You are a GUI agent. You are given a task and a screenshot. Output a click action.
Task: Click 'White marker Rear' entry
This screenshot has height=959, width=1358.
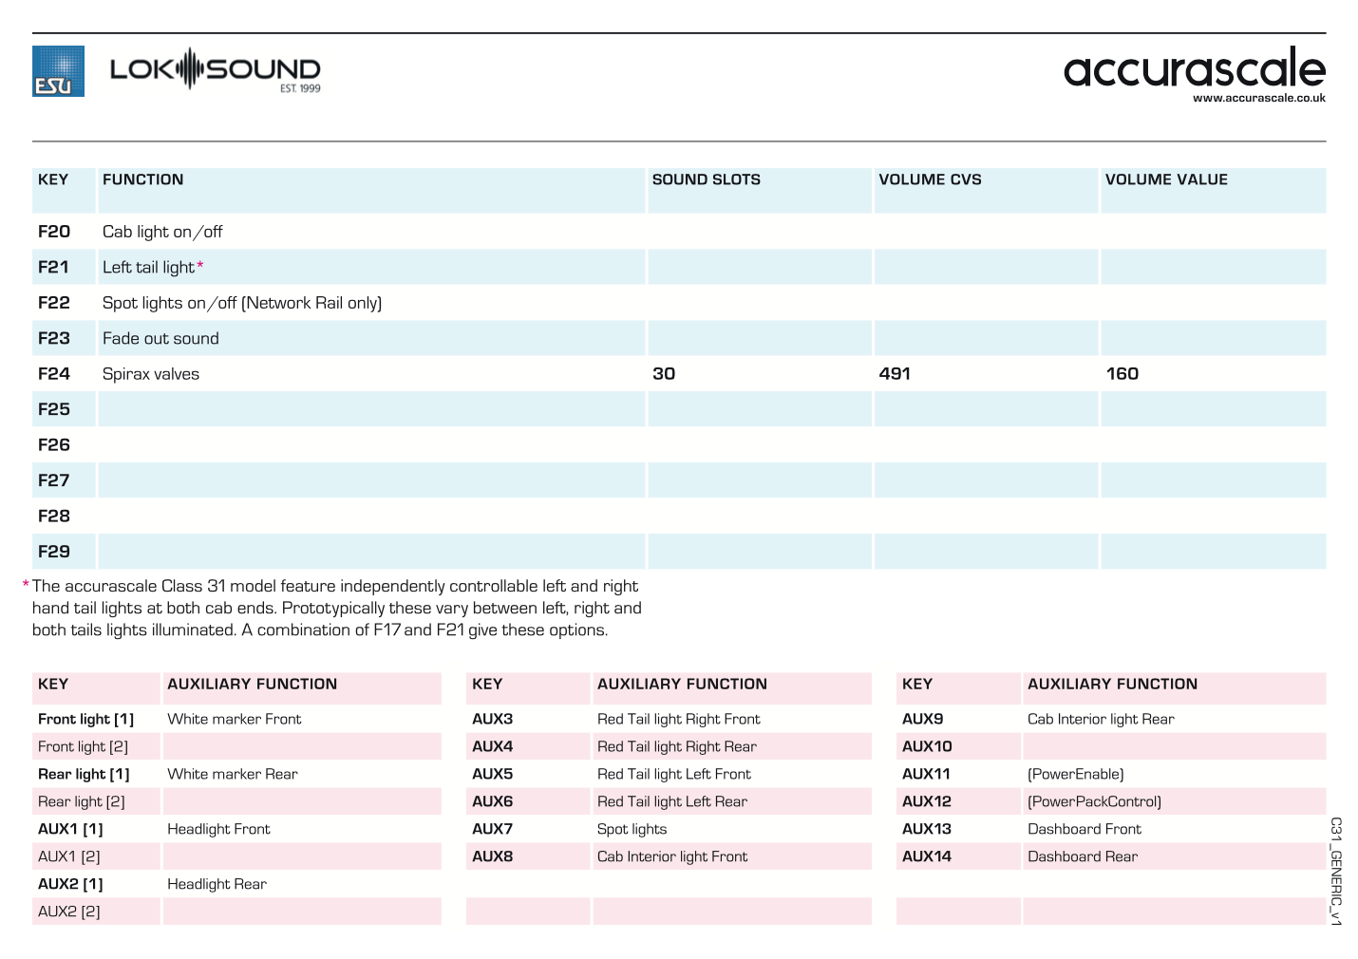(233, 775)
